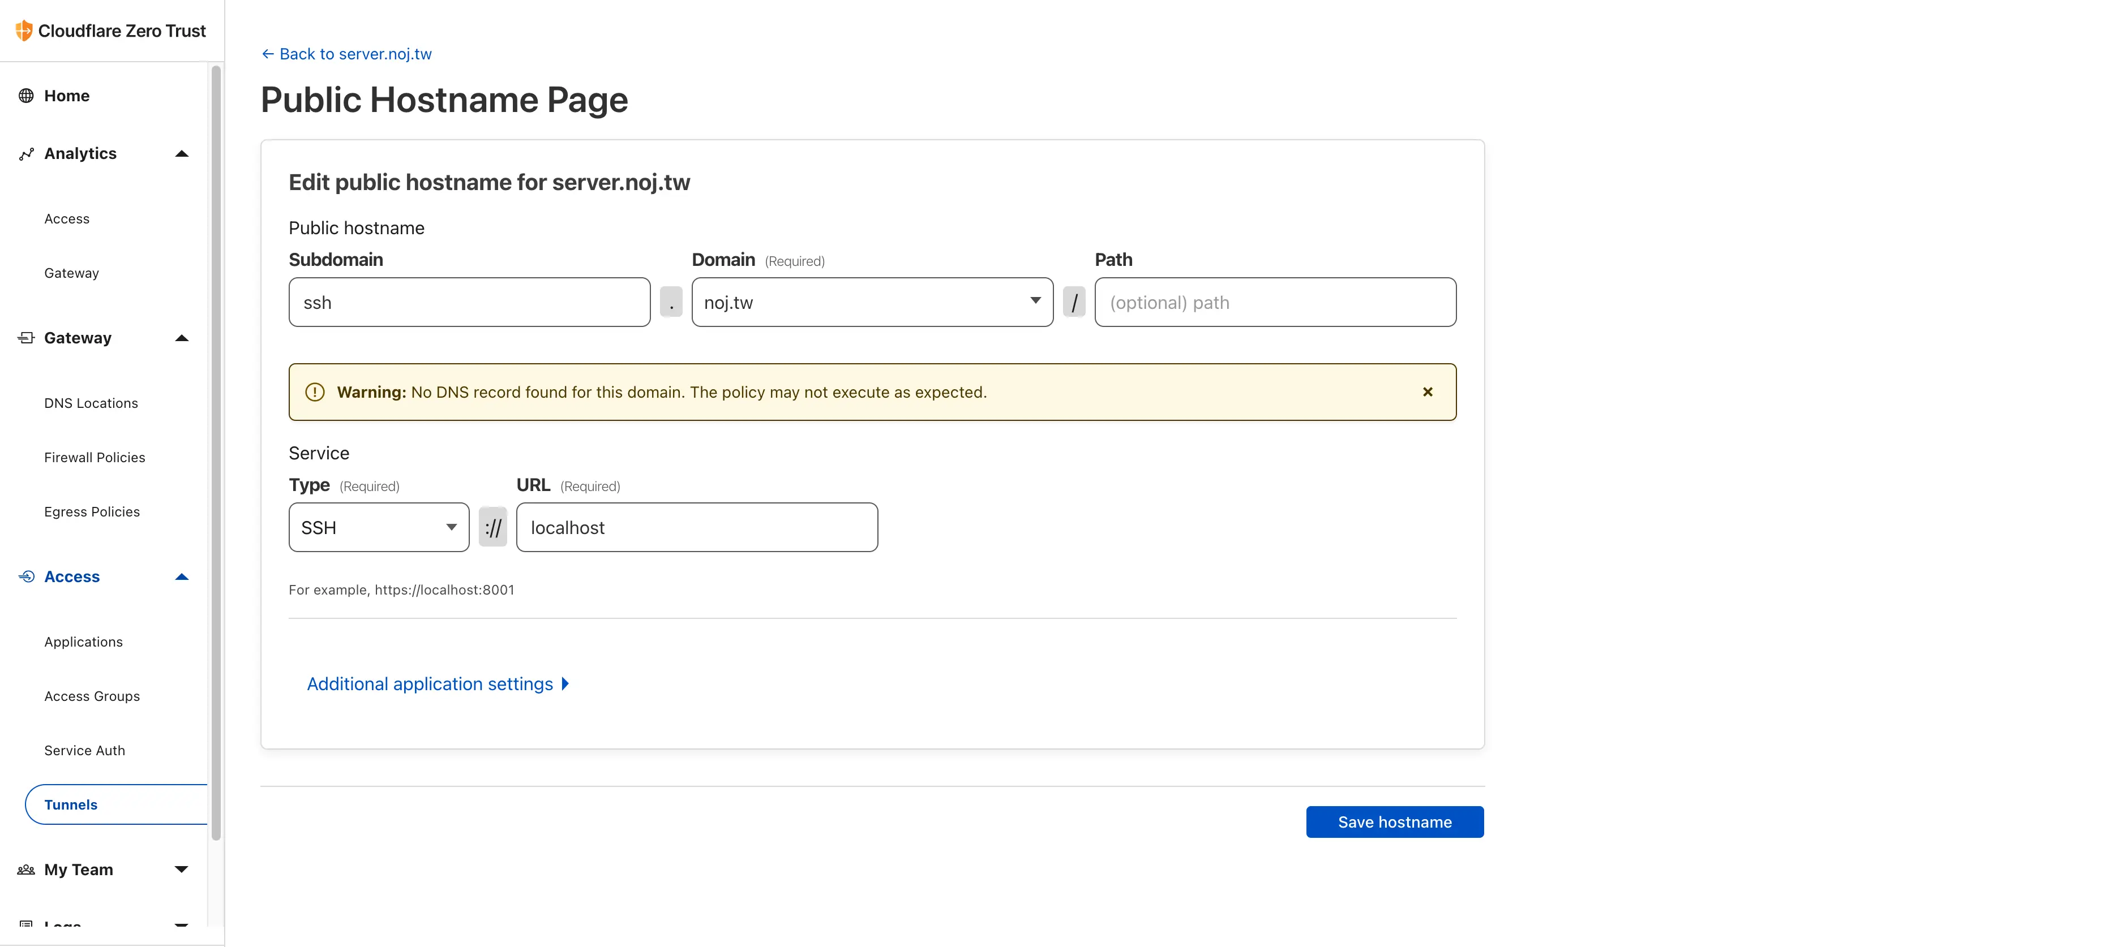Click the My Team people icon
The image size is (2117, 947).
26,869
